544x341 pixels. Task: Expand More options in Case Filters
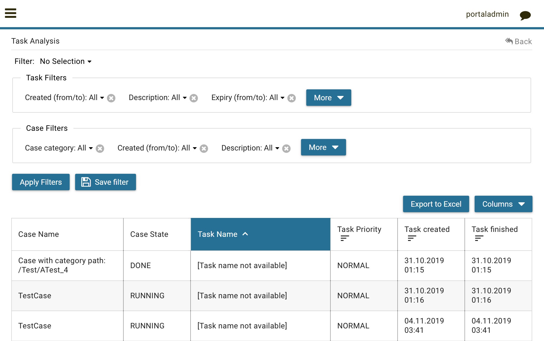[323, 147]
